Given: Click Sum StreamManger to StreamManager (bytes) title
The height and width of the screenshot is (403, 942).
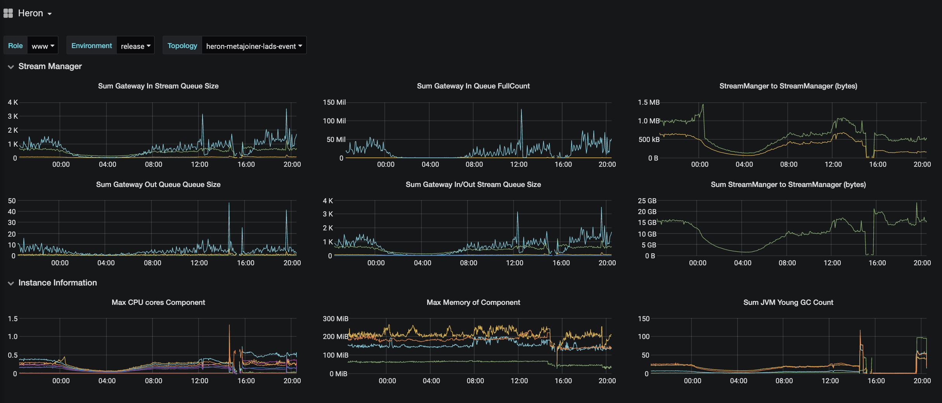Looking at the screenshot, I should coord(788,185).
